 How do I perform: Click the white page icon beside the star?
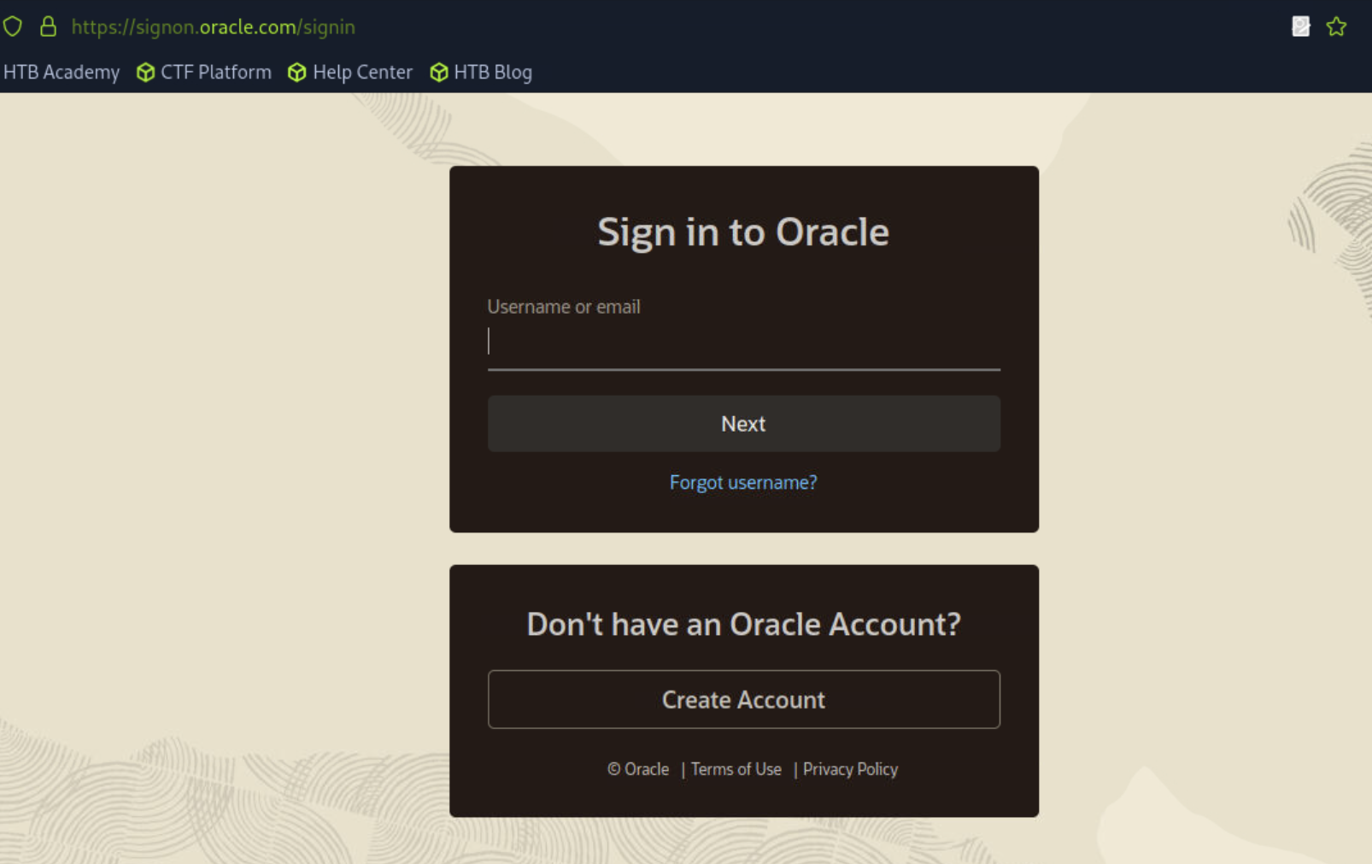1300,26
